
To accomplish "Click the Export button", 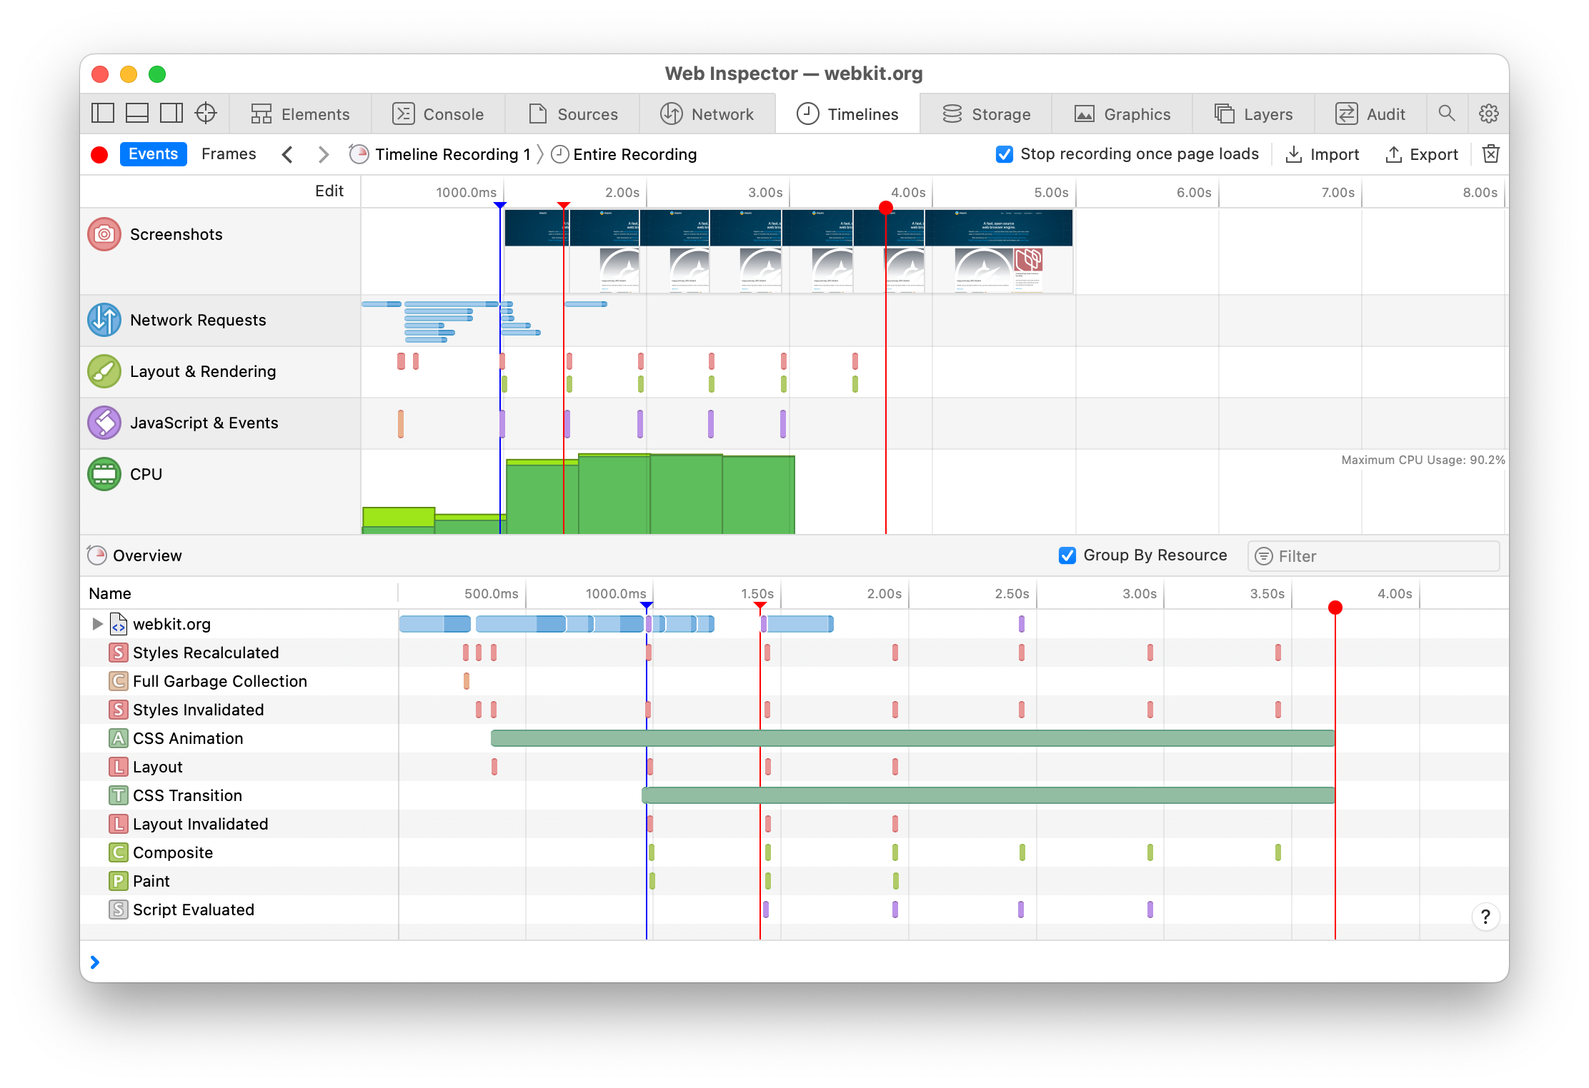I will [x=1422, y=154].
